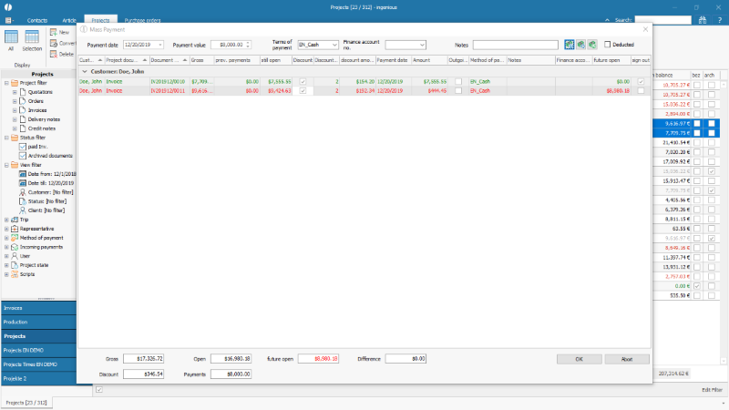Image resolution: width=729 pixels, height=410 pixels.
Task: Toggle sign out checkbox for invoice IN201912/0010
Action: [x=641, y=81]
